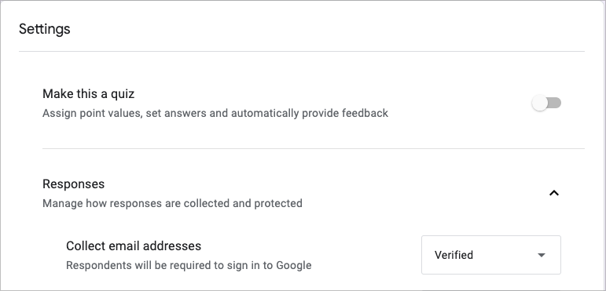Screen dimensions: 606x291
Task: Click the divider line above the Responses section
Action: coord(314,148)
